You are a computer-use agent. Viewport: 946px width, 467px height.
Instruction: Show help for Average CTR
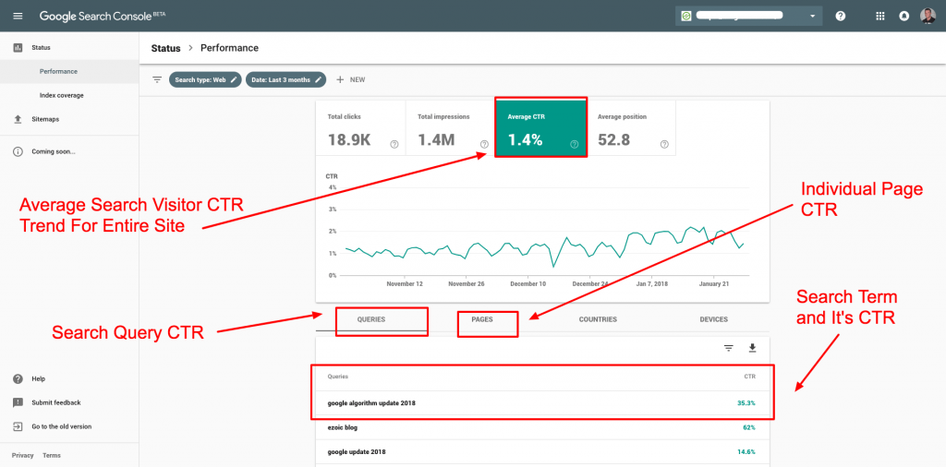[x=575, y=144]
